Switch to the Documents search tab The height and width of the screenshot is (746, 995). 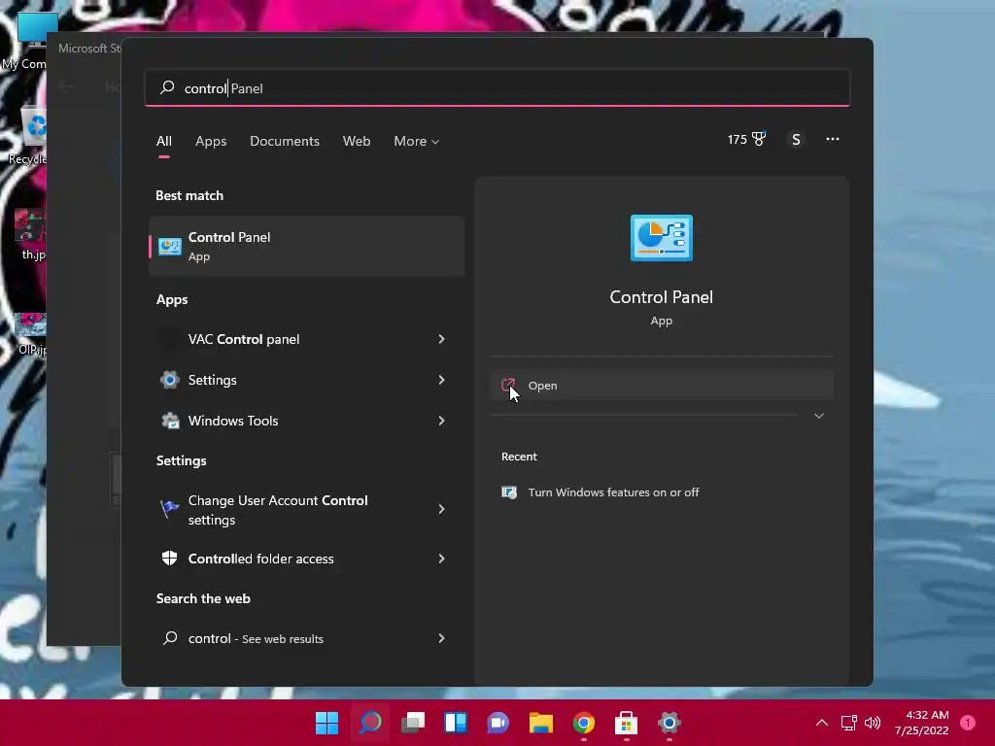tap(285, 142)
